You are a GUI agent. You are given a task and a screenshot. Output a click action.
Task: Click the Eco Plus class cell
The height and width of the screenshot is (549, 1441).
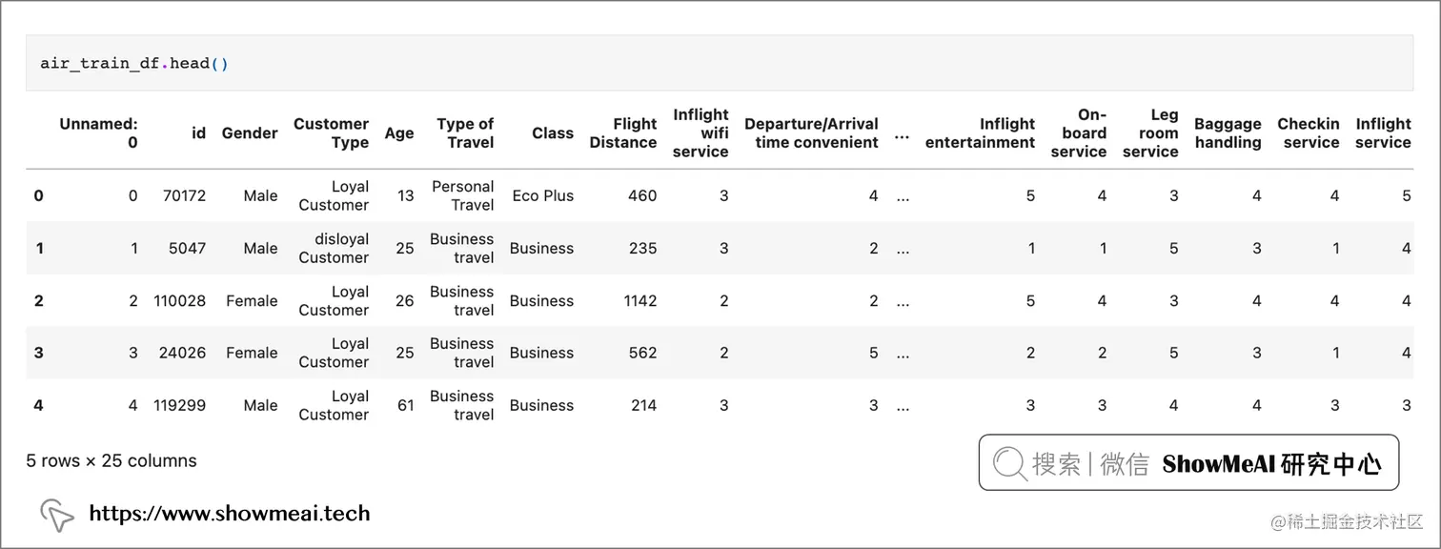[x=542, y=196]
